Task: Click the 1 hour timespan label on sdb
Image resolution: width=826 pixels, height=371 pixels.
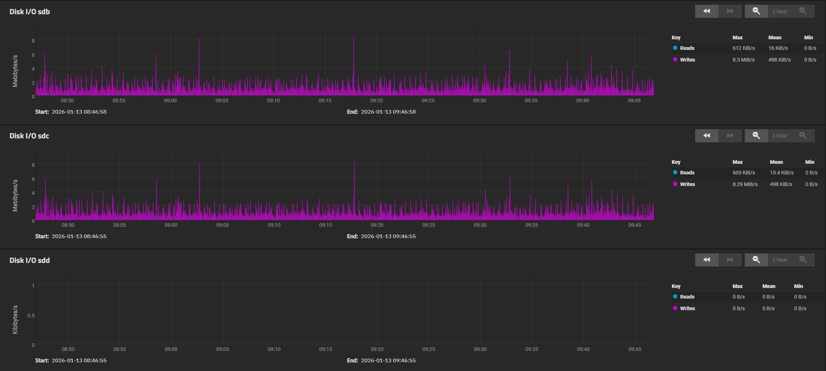Action: (x=780, y=12)
